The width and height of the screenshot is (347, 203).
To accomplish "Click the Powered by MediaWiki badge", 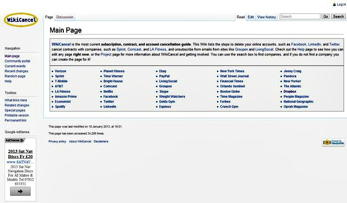I will click(333, 143).
